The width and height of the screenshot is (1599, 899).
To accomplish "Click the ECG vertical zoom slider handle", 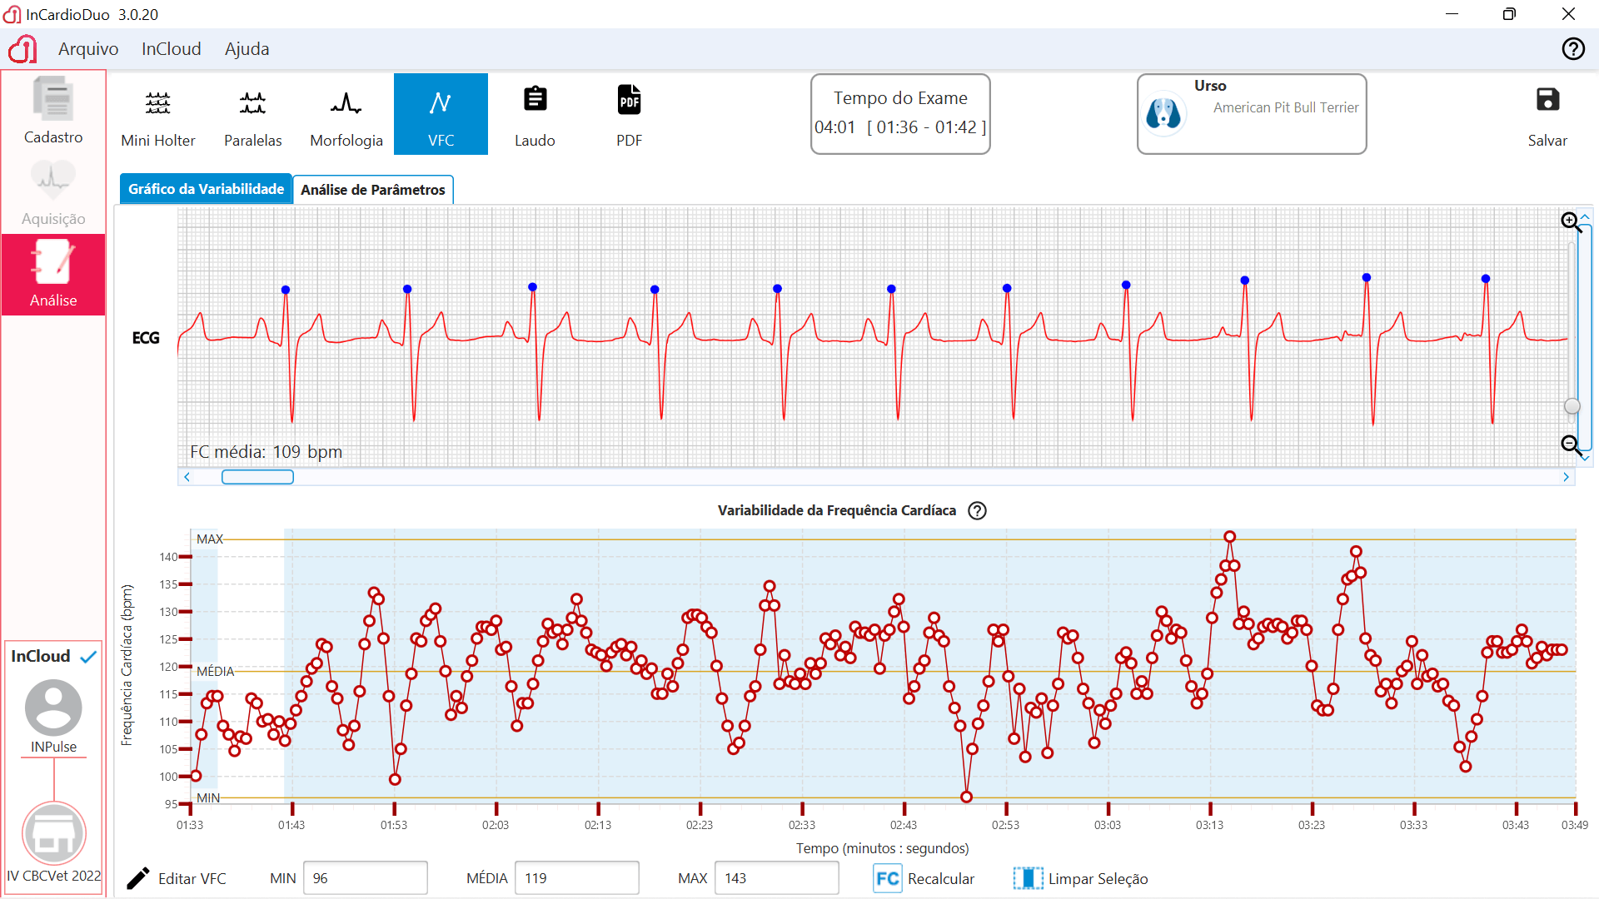I will (x=1572, y=406).
